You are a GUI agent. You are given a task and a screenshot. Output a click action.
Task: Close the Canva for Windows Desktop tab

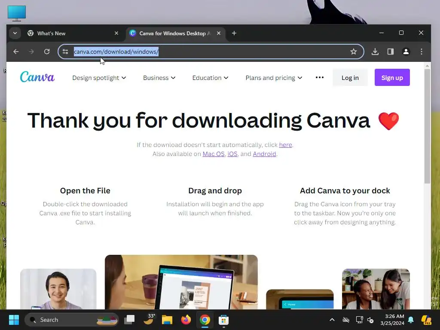pyautogui.click(x=219, y=33)
